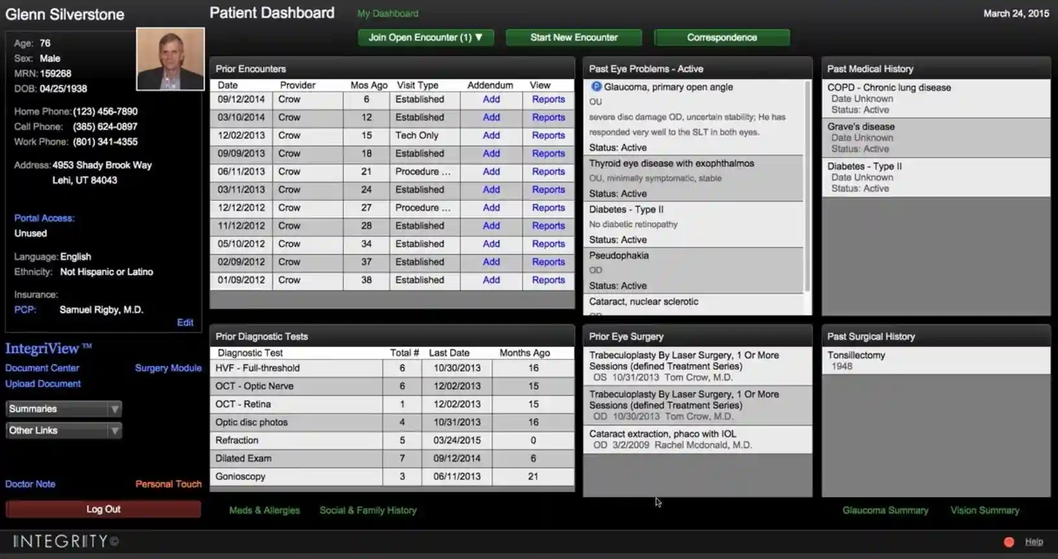1058x559 pixels.
Task: Open Social & Family History tab
Action: coord(368,510)
